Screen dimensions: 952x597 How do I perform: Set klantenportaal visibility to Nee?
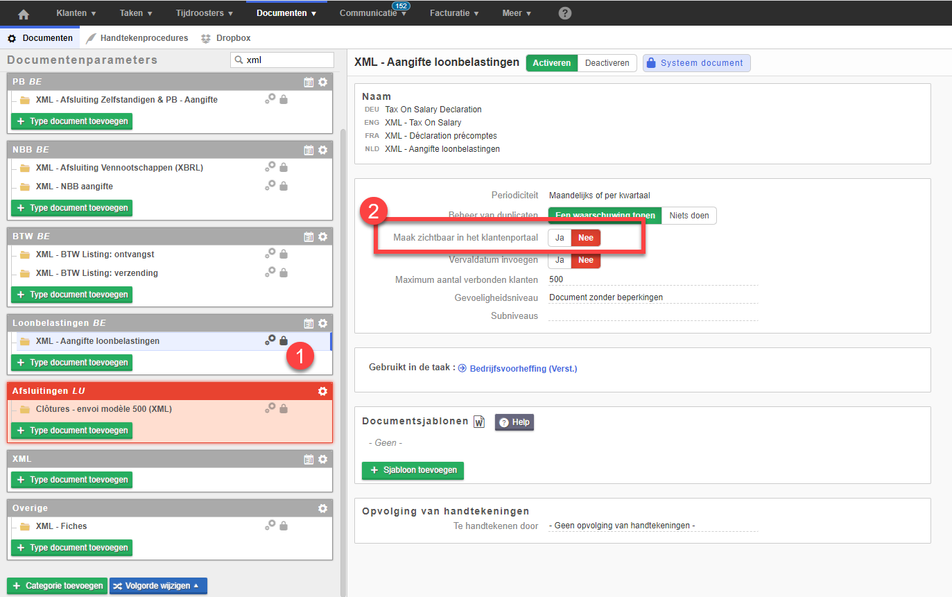click(586, 238)
